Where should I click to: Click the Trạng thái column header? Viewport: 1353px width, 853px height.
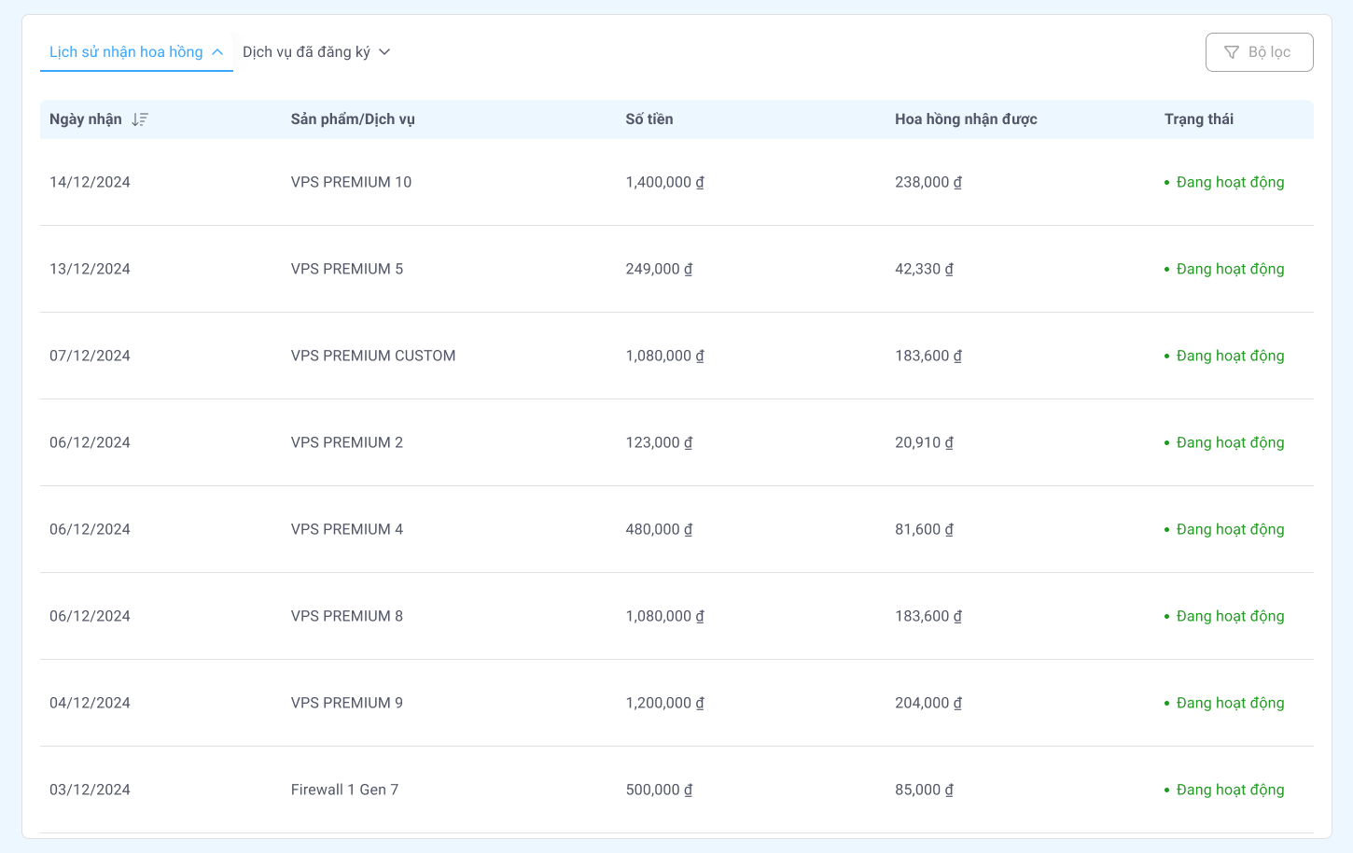pos(1198,119)
